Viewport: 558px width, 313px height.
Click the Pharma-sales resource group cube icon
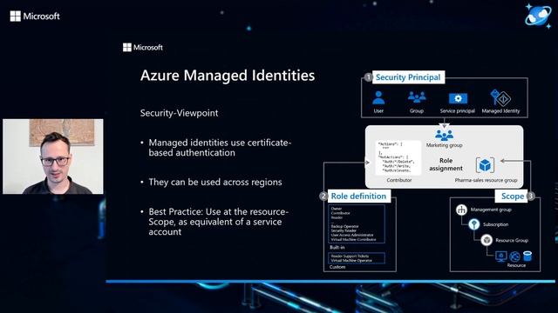(x=485, y=165)
